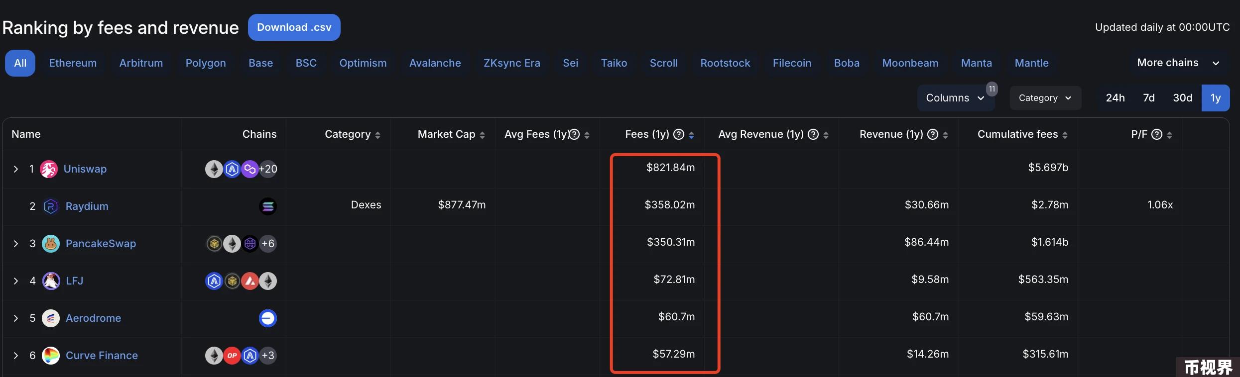Click the Uniswap protocol logo icon
Screen dimensions: 1240x377
(x=49, y=169)
